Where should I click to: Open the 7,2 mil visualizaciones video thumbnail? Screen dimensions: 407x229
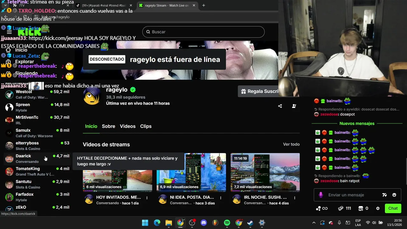pos(265,172)
